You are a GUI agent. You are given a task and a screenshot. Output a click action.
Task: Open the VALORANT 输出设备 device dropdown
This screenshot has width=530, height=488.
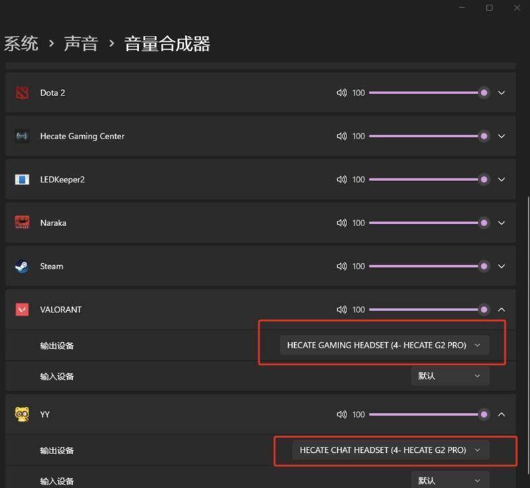[x=384, y=345]
